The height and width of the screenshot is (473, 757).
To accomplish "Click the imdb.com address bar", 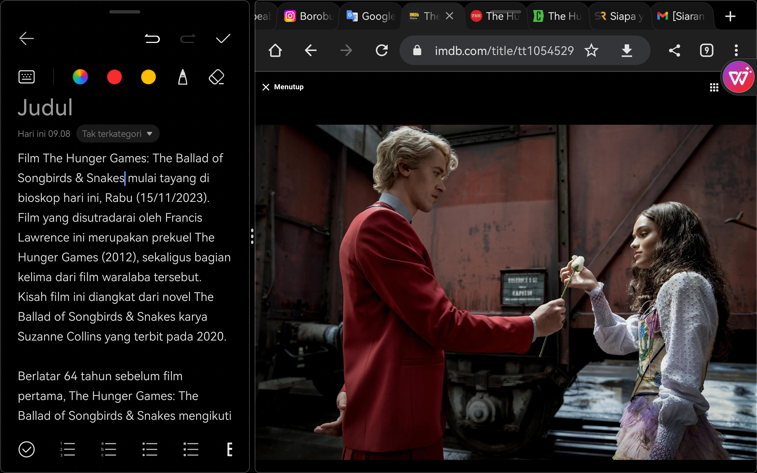I will pos(504,50).
